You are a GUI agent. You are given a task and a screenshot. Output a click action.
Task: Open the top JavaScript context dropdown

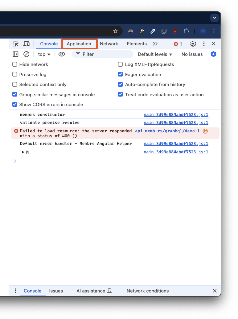pos(44,54)
